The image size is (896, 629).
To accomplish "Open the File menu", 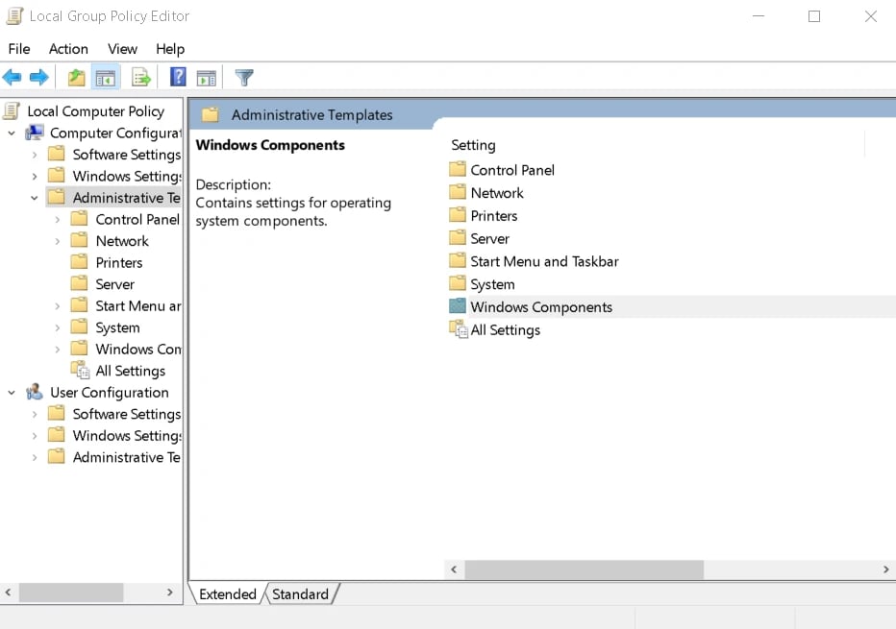I will pos(19,49).
